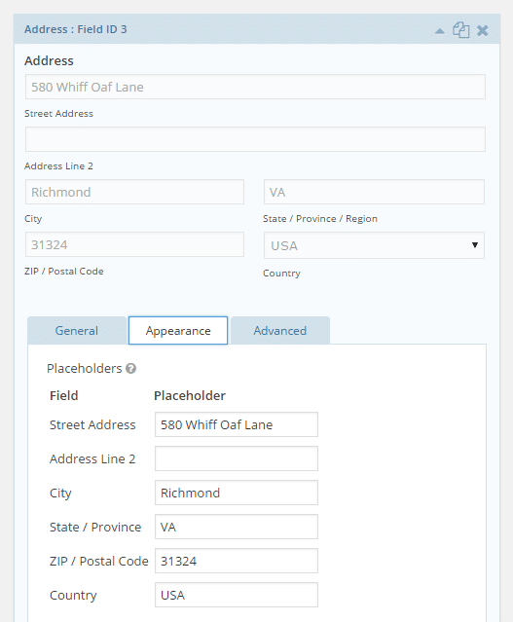The height and width of the screenshot is (622, 513).
Task: Open the Placeholders help question icon
Action: tap(131, 369)
